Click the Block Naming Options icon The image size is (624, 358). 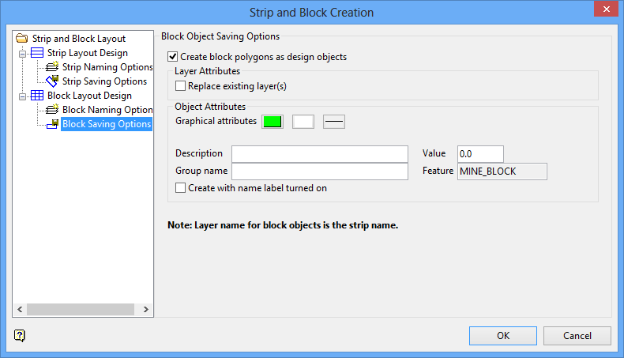52,110
